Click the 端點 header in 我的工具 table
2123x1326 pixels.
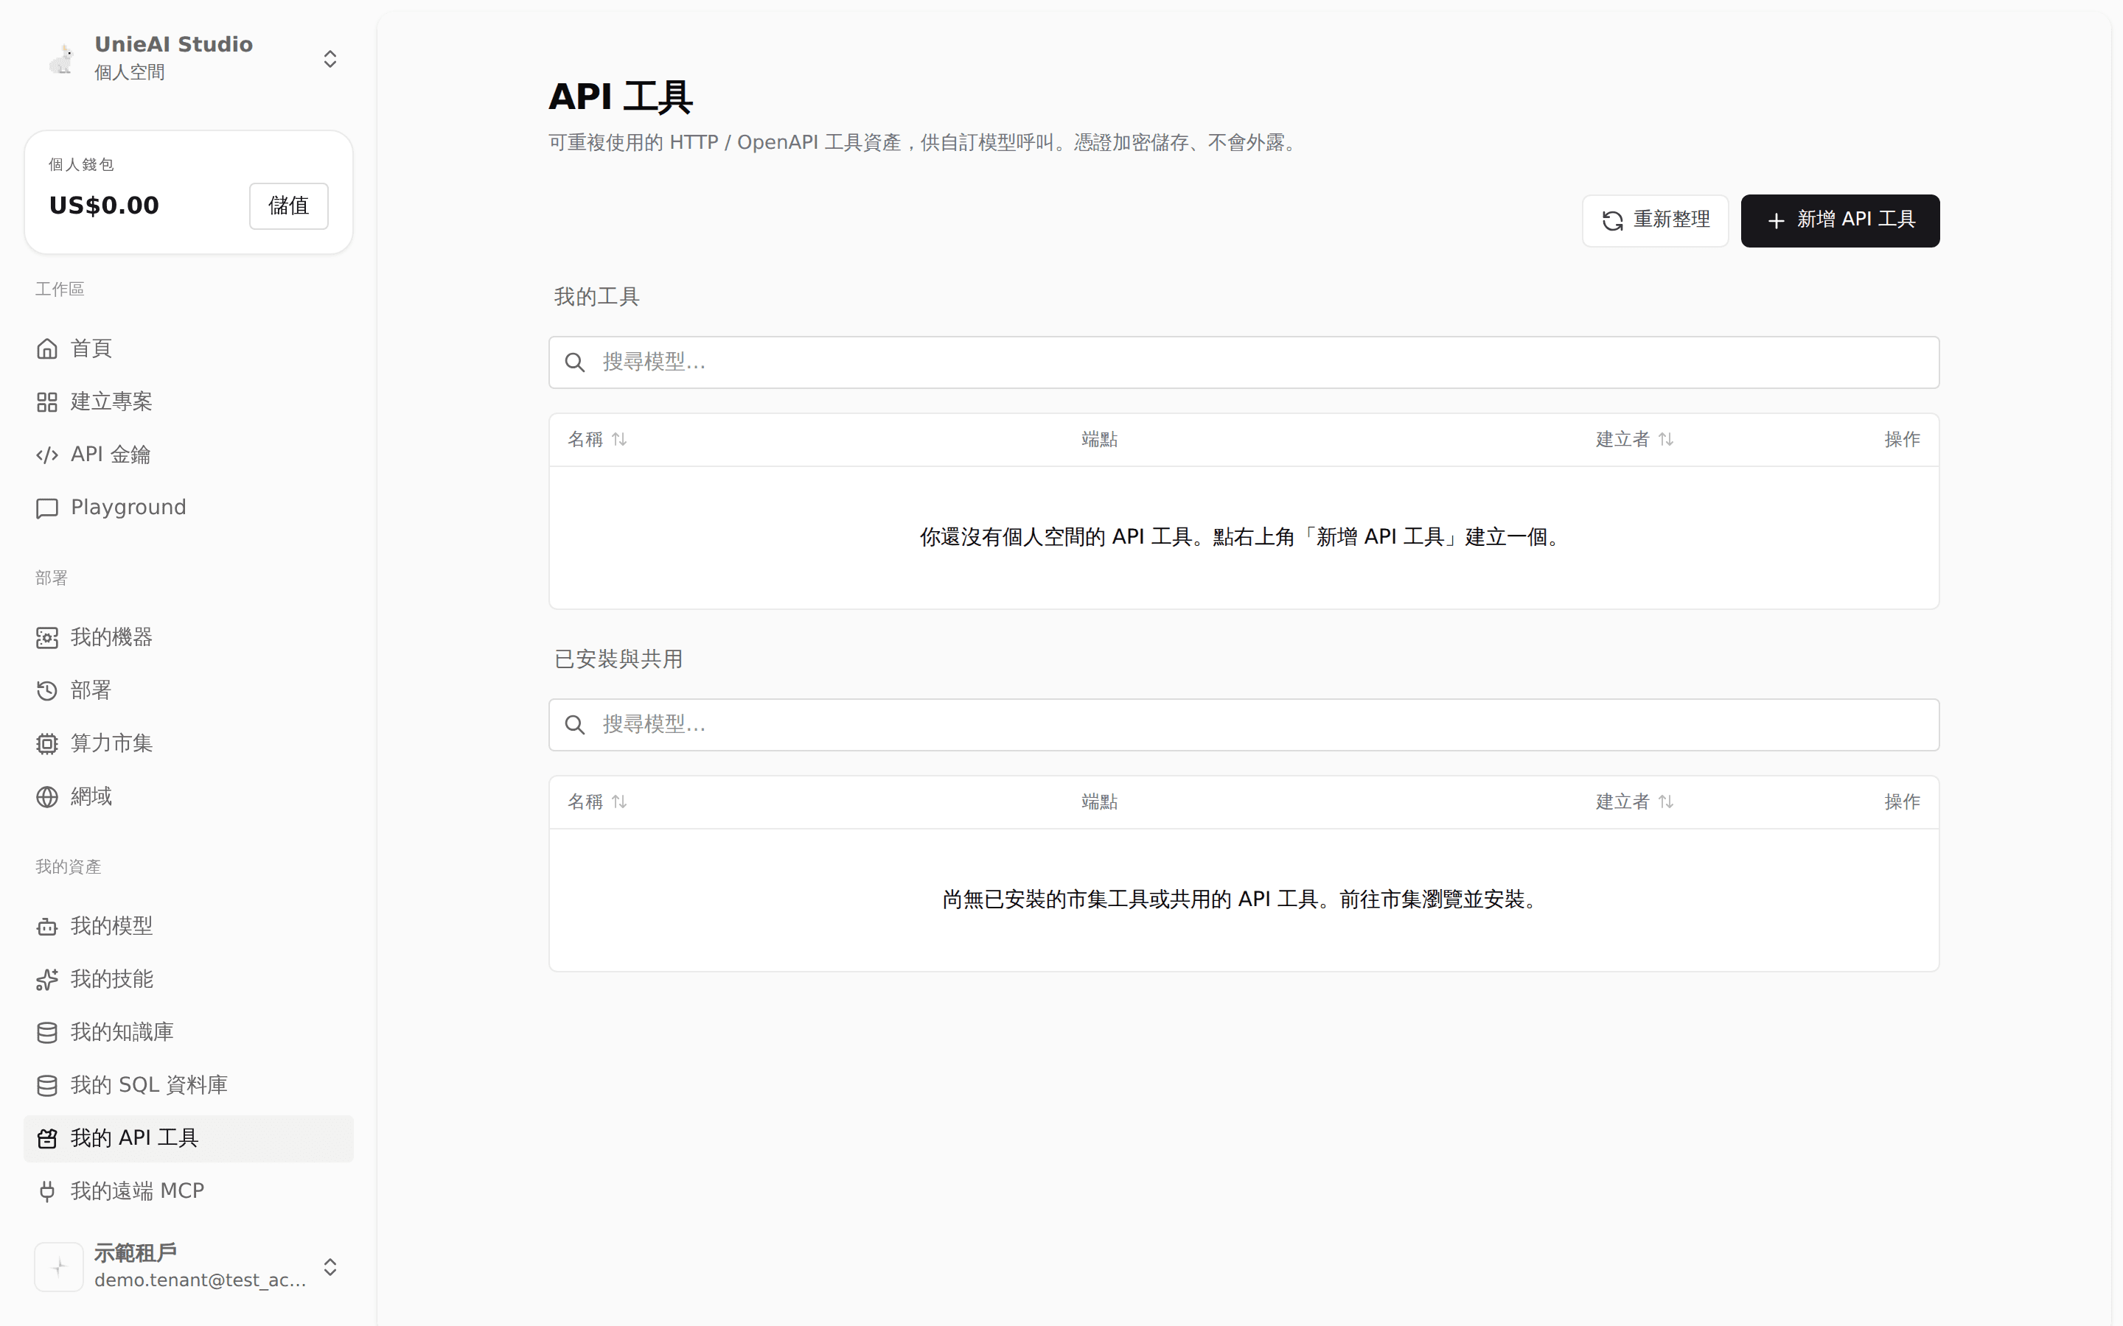click(x=1099, y=439)
